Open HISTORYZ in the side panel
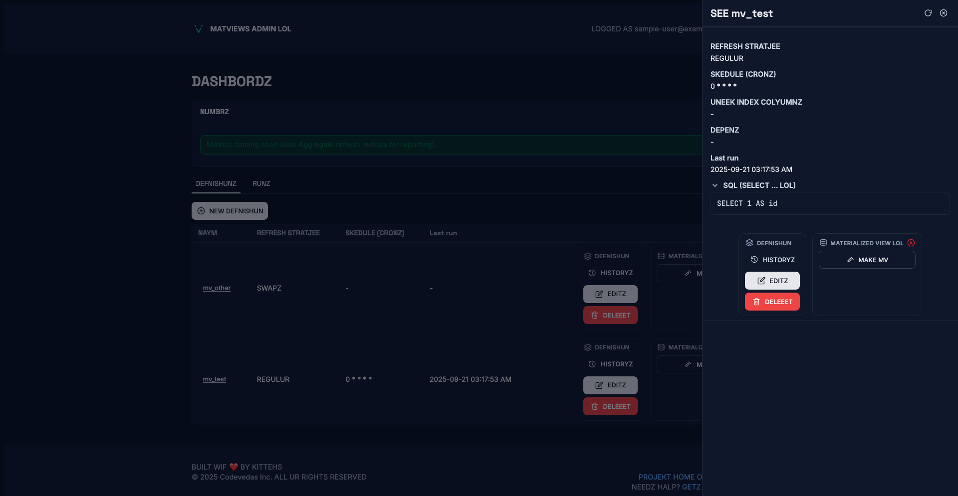The height and width of the screenshot is (496, 958). 772,260
